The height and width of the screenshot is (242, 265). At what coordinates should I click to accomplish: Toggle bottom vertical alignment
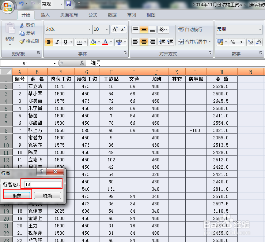[152, 30]
